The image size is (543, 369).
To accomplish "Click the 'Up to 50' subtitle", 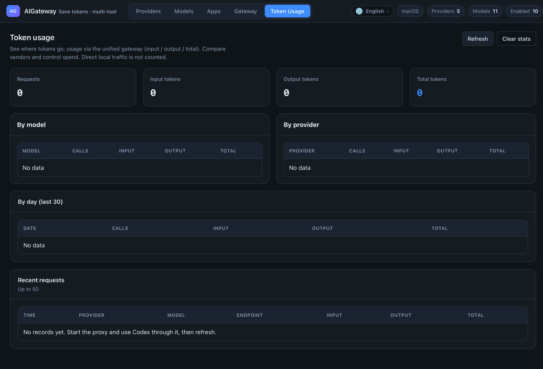I will coord(28,289).
